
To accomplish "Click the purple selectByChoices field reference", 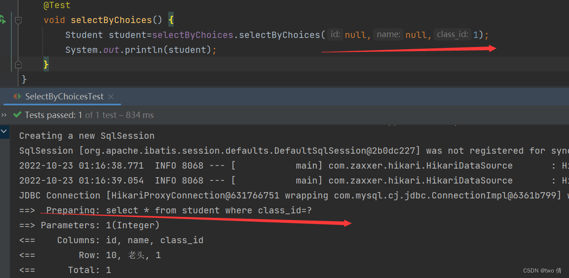I will click(193, 35).
